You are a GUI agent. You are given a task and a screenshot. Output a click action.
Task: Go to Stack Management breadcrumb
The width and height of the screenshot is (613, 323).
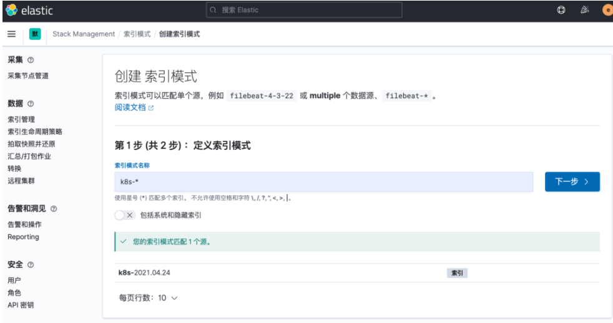[84, 34]
